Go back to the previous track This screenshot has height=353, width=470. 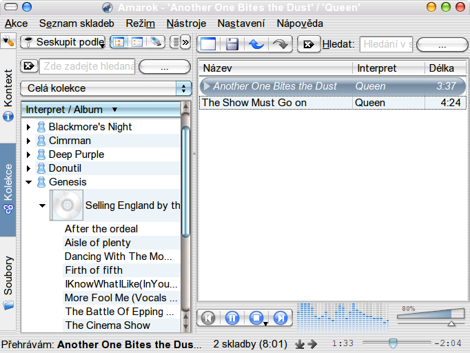click(208, 318)
